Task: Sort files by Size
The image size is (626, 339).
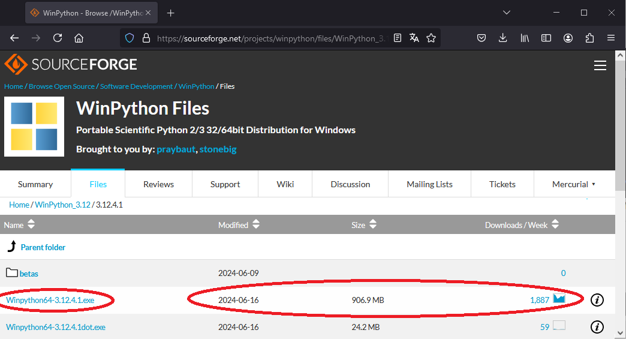Action: coord(364,225)
